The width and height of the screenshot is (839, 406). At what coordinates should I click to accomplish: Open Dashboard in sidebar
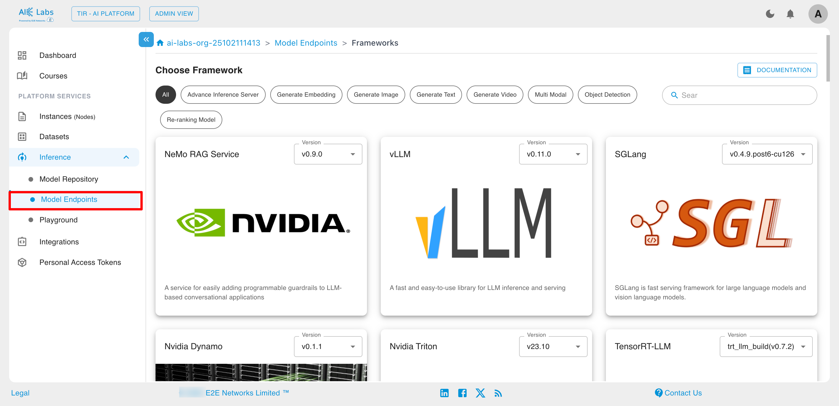pos(58,55)
